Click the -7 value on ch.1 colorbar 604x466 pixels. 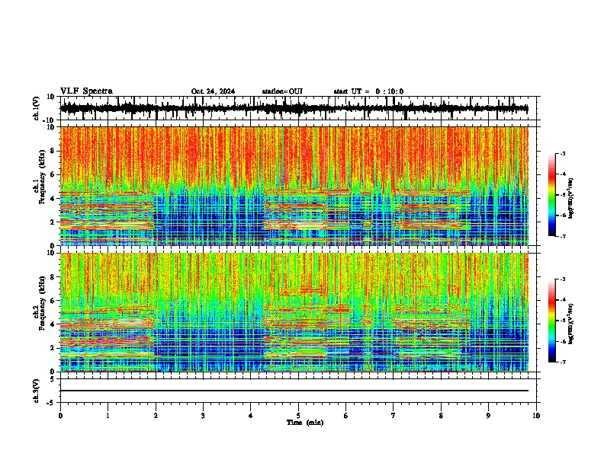coord(563,236)
